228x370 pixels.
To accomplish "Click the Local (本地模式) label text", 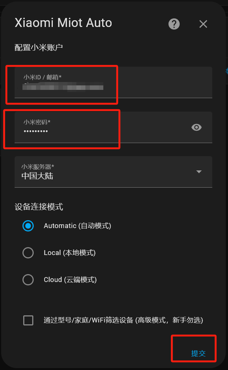I will coord(70,253).
